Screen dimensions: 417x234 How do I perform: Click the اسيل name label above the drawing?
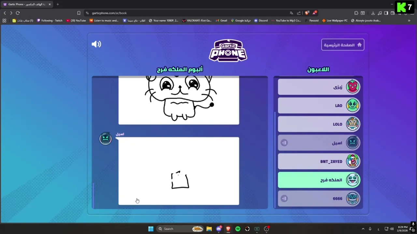(120, 134)
